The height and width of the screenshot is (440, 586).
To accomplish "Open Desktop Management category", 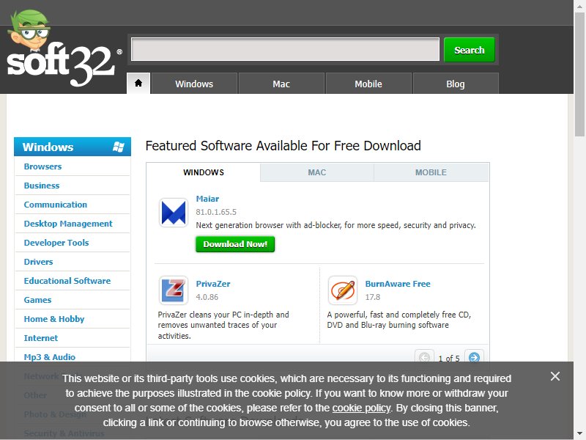I will click(68, 224).
